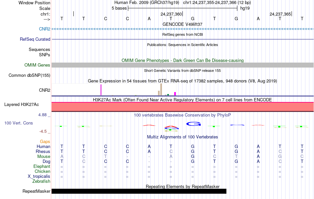The width and height of the screenshot is (314, 199).
Task: Click Multiz Alignments of 100 Vertebrates title
Action: [x=182, y=137]
